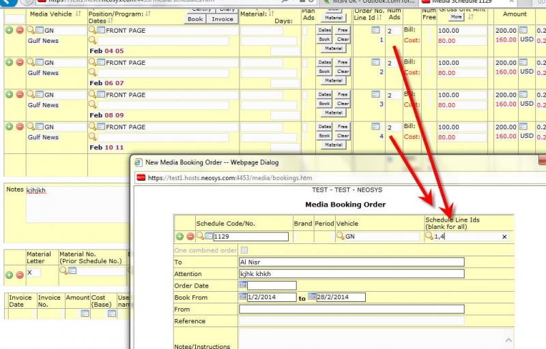
Task: Click Num Ads field in Feb 10 11 row
Action: point(394,127)
